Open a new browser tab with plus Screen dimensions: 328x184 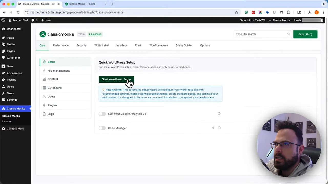click(112, 4)
